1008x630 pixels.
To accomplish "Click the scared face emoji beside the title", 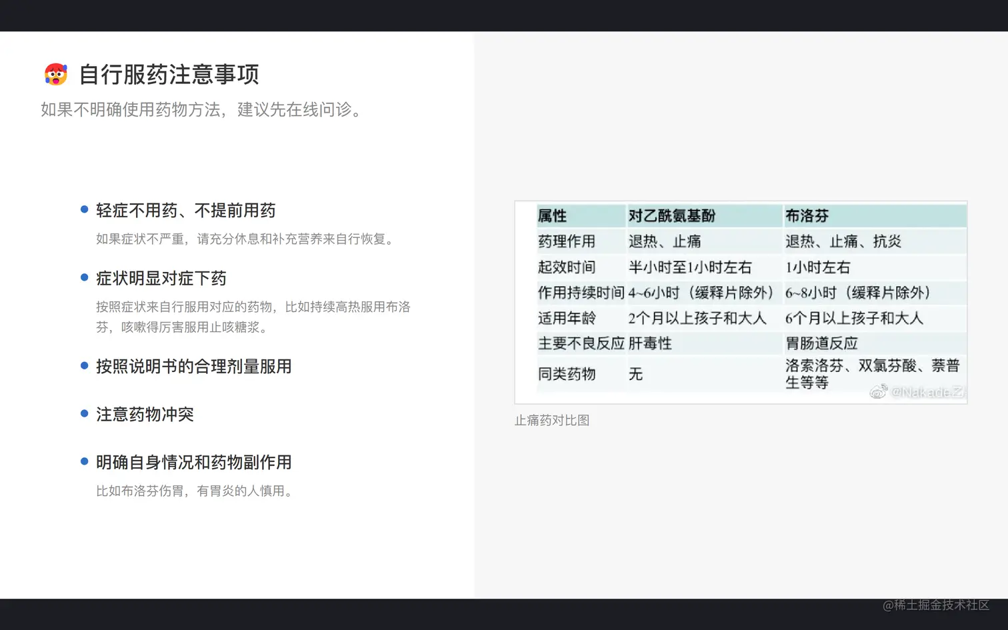I will pos(56,74).
